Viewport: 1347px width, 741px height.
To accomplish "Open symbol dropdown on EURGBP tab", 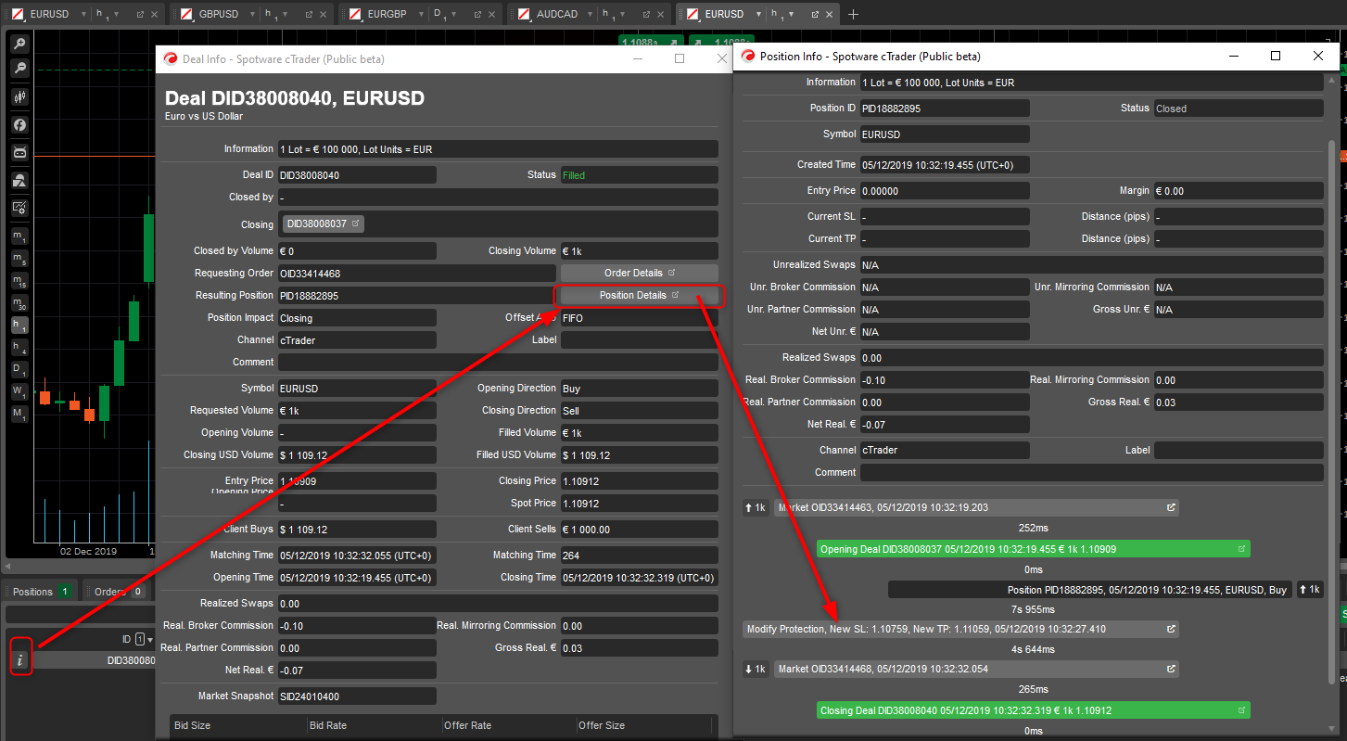I will click(422, 15).
